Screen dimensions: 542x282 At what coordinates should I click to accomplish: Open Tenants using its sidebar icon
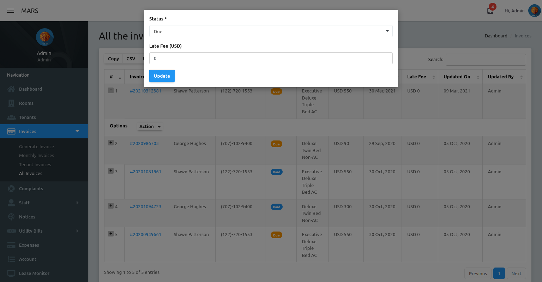click(11, 117)
